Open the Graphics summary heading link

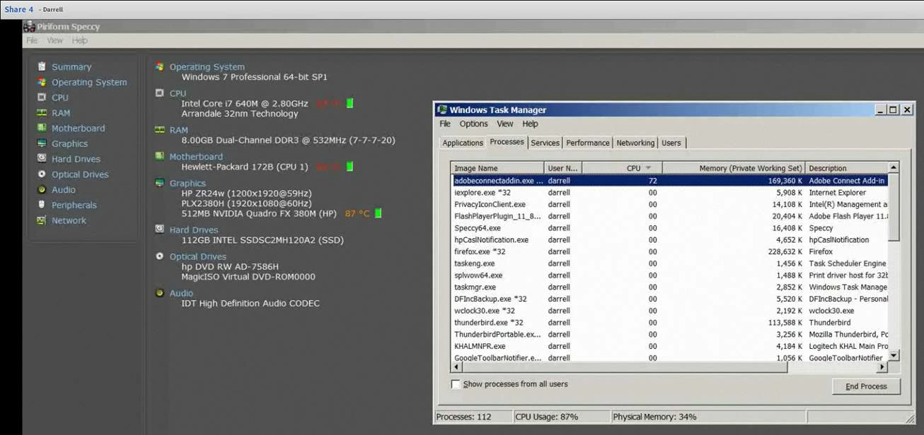187,184
